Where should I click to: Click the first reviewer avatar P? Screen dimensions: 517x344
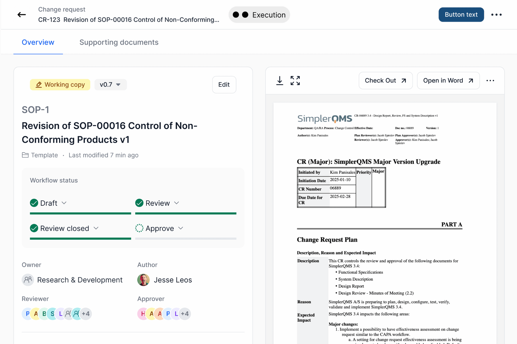point(28,314)
